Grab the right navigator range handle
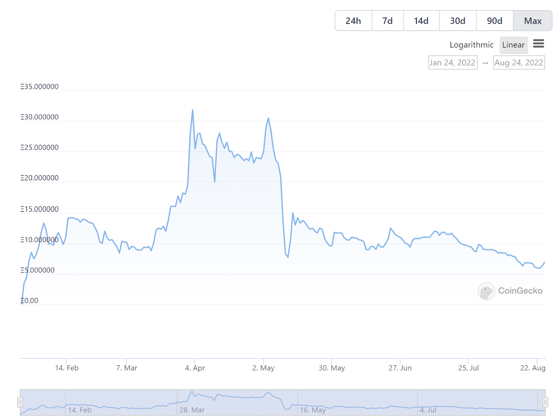This screenshot has width=559, height=419. [545, 402]
